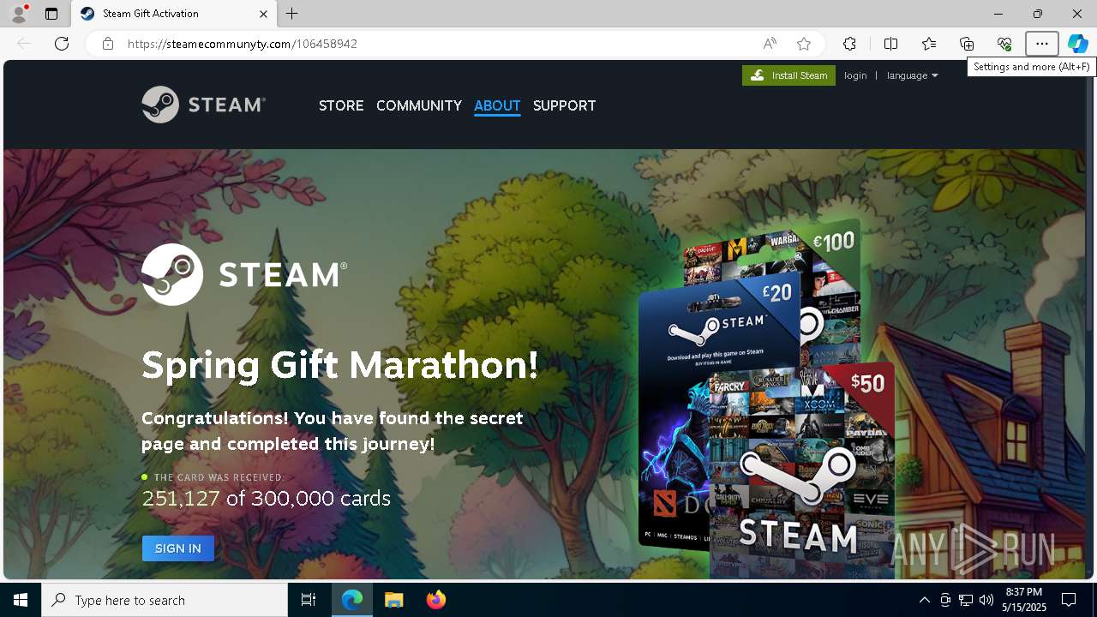Click the browser back arrow
1097x617 pixels.
24,44
